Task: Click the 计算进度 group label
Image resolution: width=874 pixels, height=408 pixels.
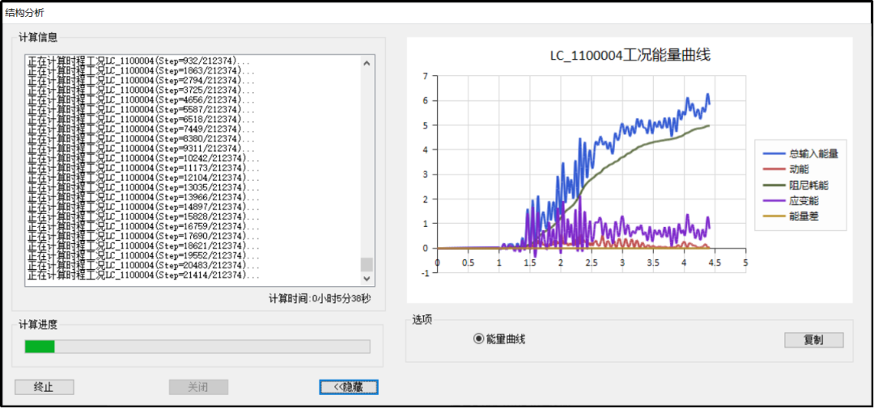Action: point(37,325)
